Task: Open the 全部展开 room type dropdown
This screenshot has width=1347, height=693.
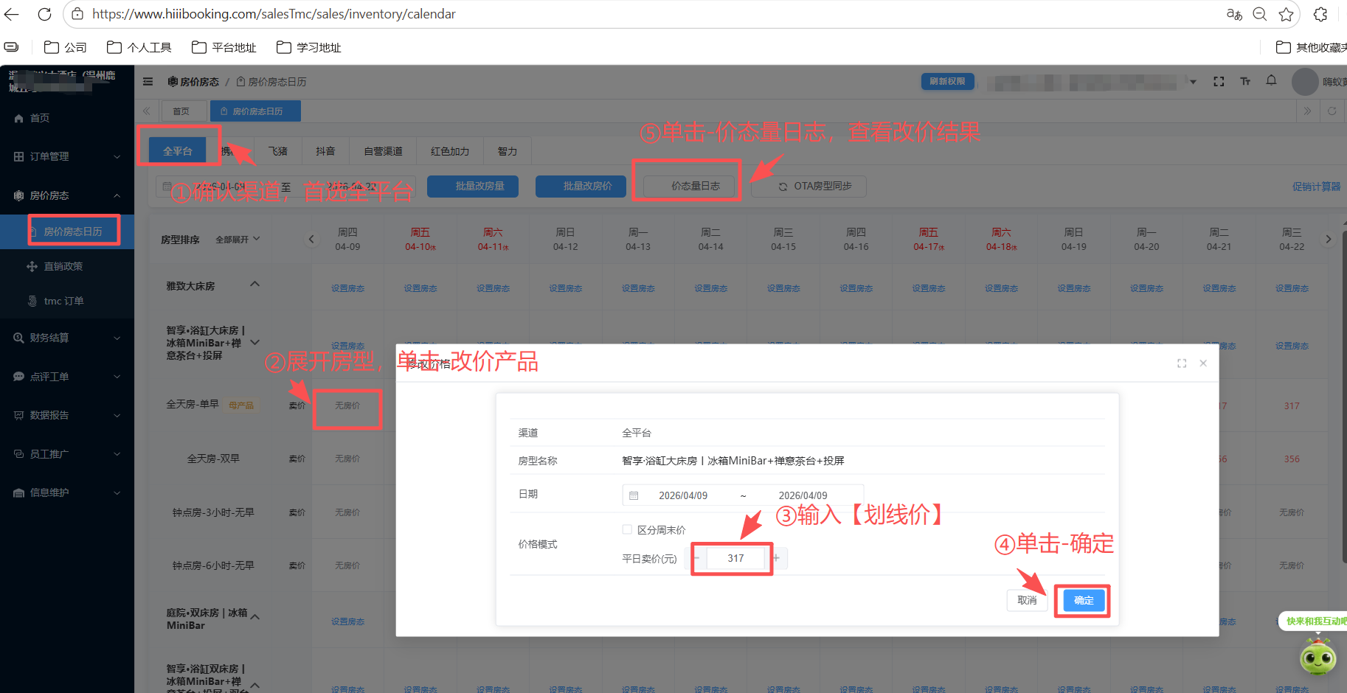Action: click(238, 240)
